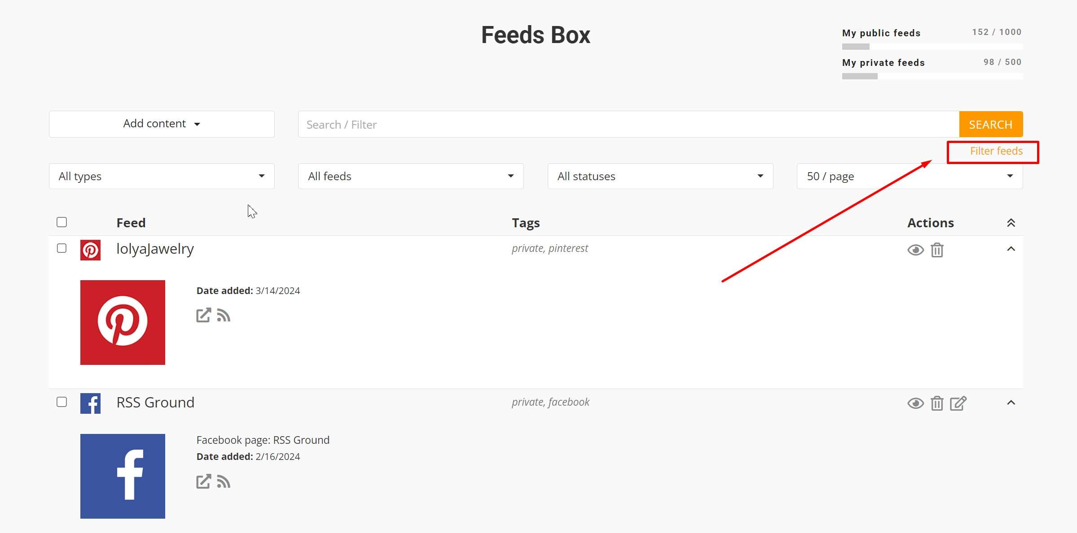Open the All feeds dropdown
This screenshot has height=533, width=1077.
coord(411,176)
